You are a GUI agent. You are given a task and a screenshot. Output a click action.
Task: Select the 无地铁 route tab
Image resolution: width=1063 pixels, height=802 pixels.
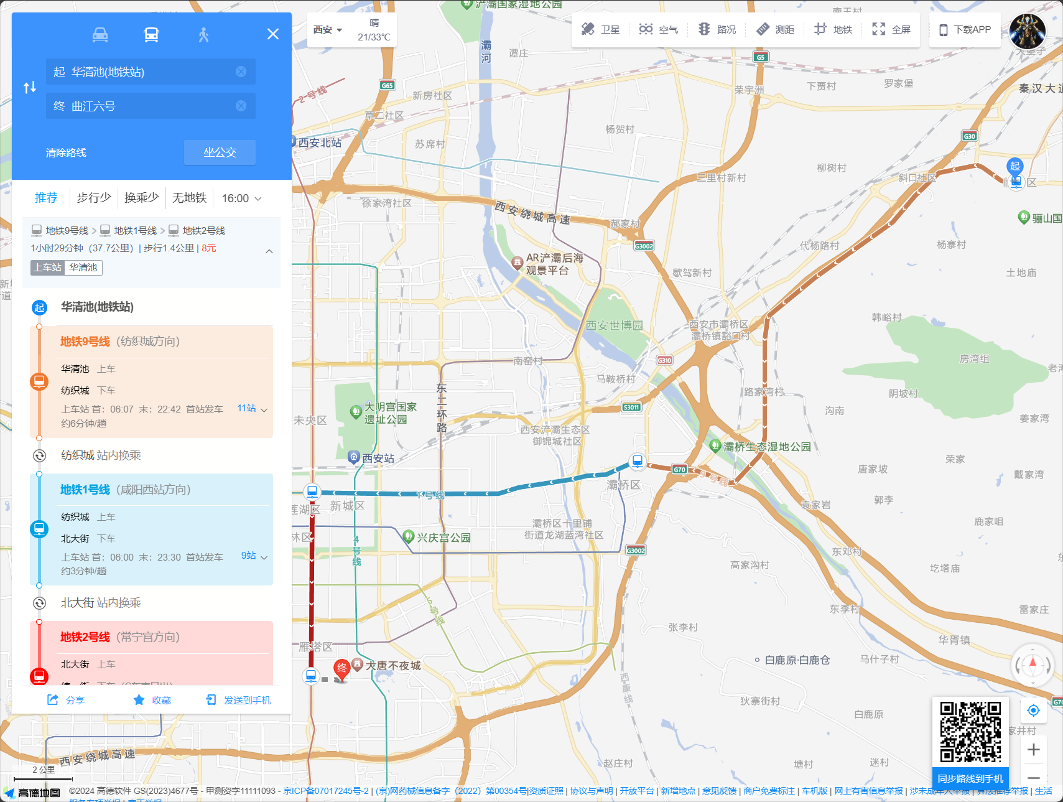click(x=189, y=198)
